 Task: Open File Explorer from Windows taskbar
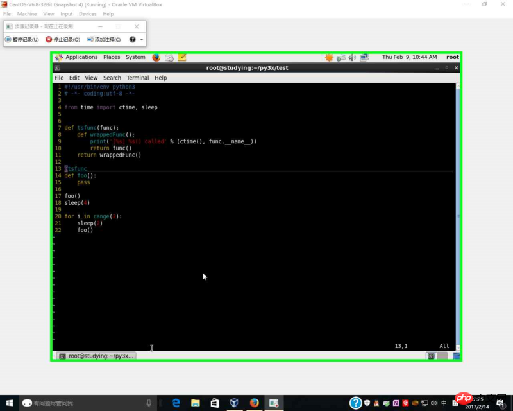click(196, 403)
